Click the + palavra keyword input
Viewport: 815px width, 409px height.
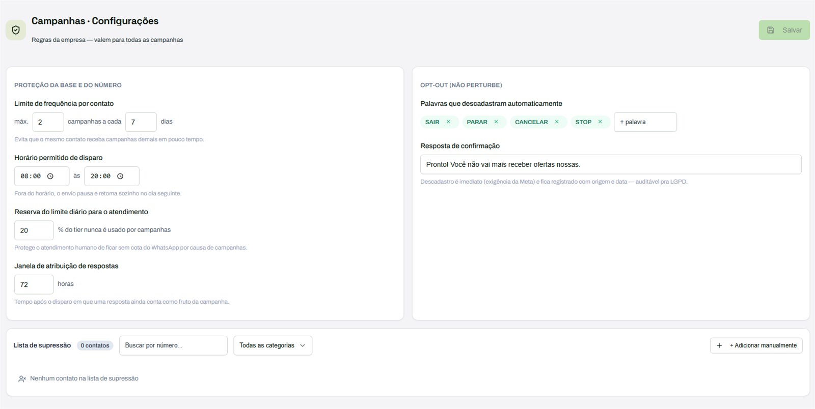[645, 122]
